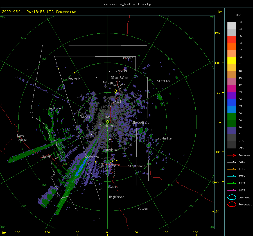Click the magenta 39-42 dBZ color swatch
The width and height of the screenshot is (253, 236).
pyautogui.click(x=232, y=89)
